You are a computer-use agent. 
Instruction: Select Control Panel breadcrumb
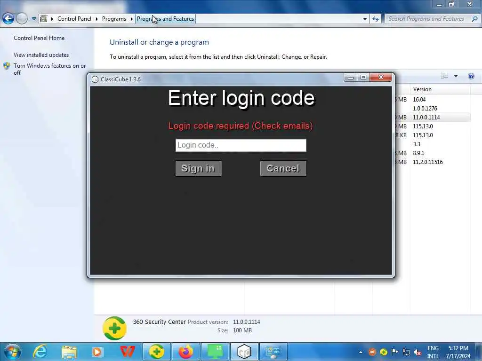[x=74, y=19]
